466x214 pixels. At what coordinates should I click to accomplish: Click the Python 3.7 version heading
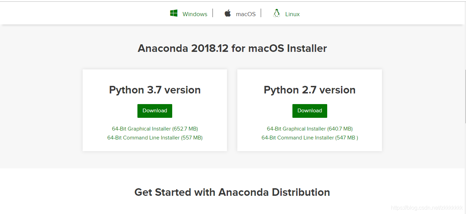[155, 90]
